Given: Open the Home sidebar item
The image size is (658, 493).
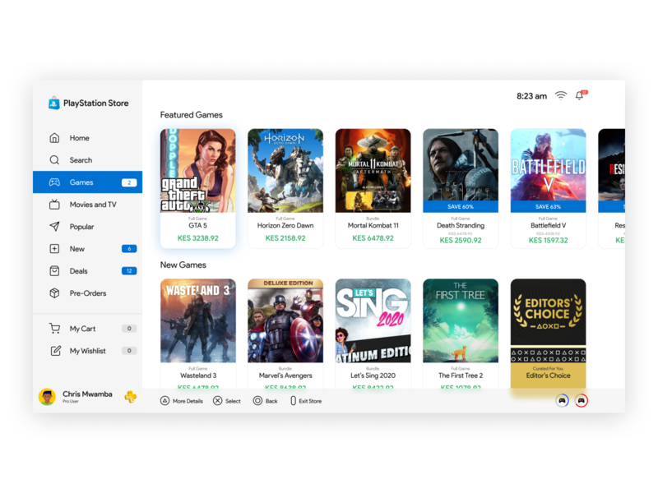Looking at the screenshot, I should pyautogui.click(x=87, y=138).
